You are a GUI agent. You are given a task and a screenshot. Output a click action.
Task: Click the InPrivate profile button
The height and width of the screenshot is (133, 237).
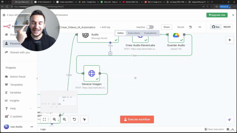click(226, 7)
